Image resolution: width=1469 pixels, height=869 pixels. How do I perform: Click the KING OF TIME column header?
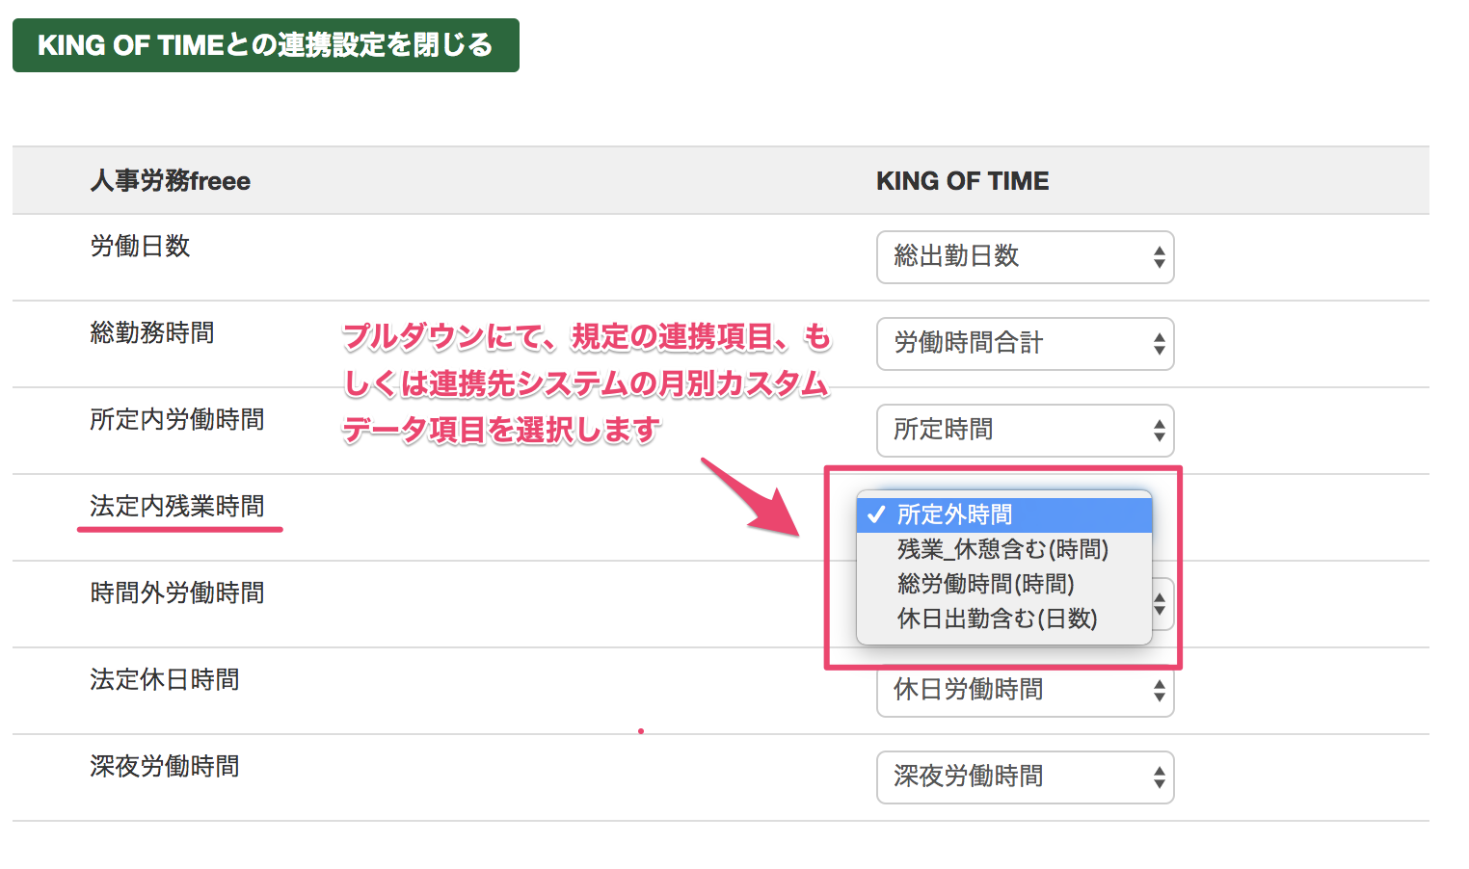962,180
